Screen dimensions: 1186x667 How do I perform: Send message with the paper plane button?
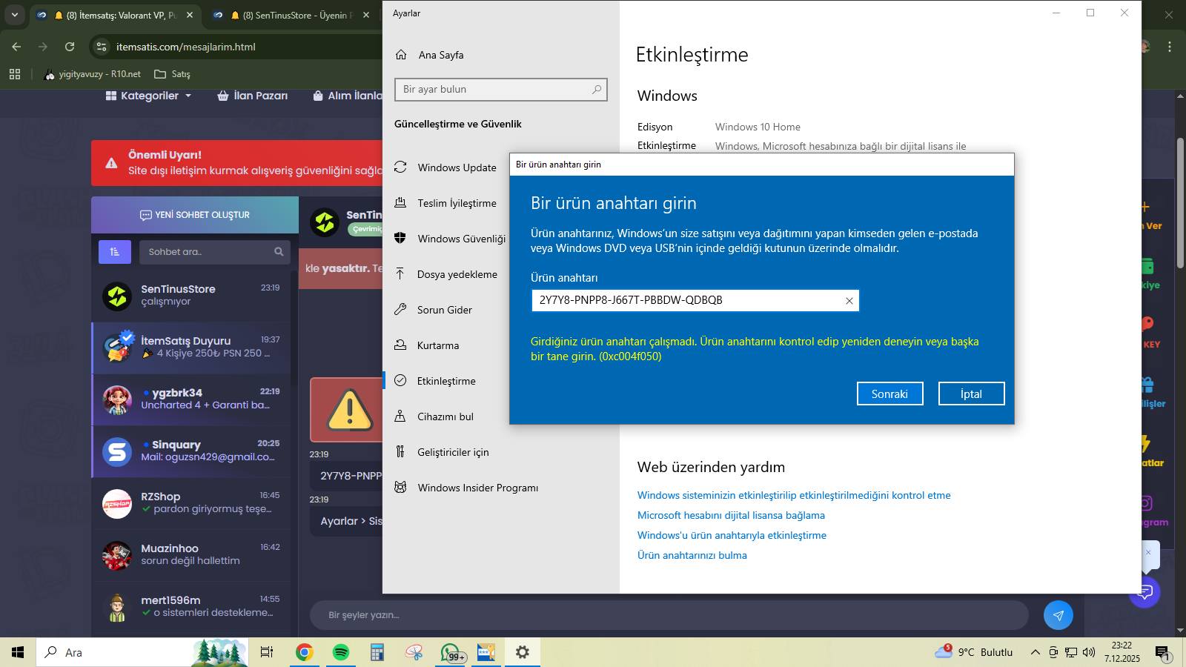coord(1059,615)
